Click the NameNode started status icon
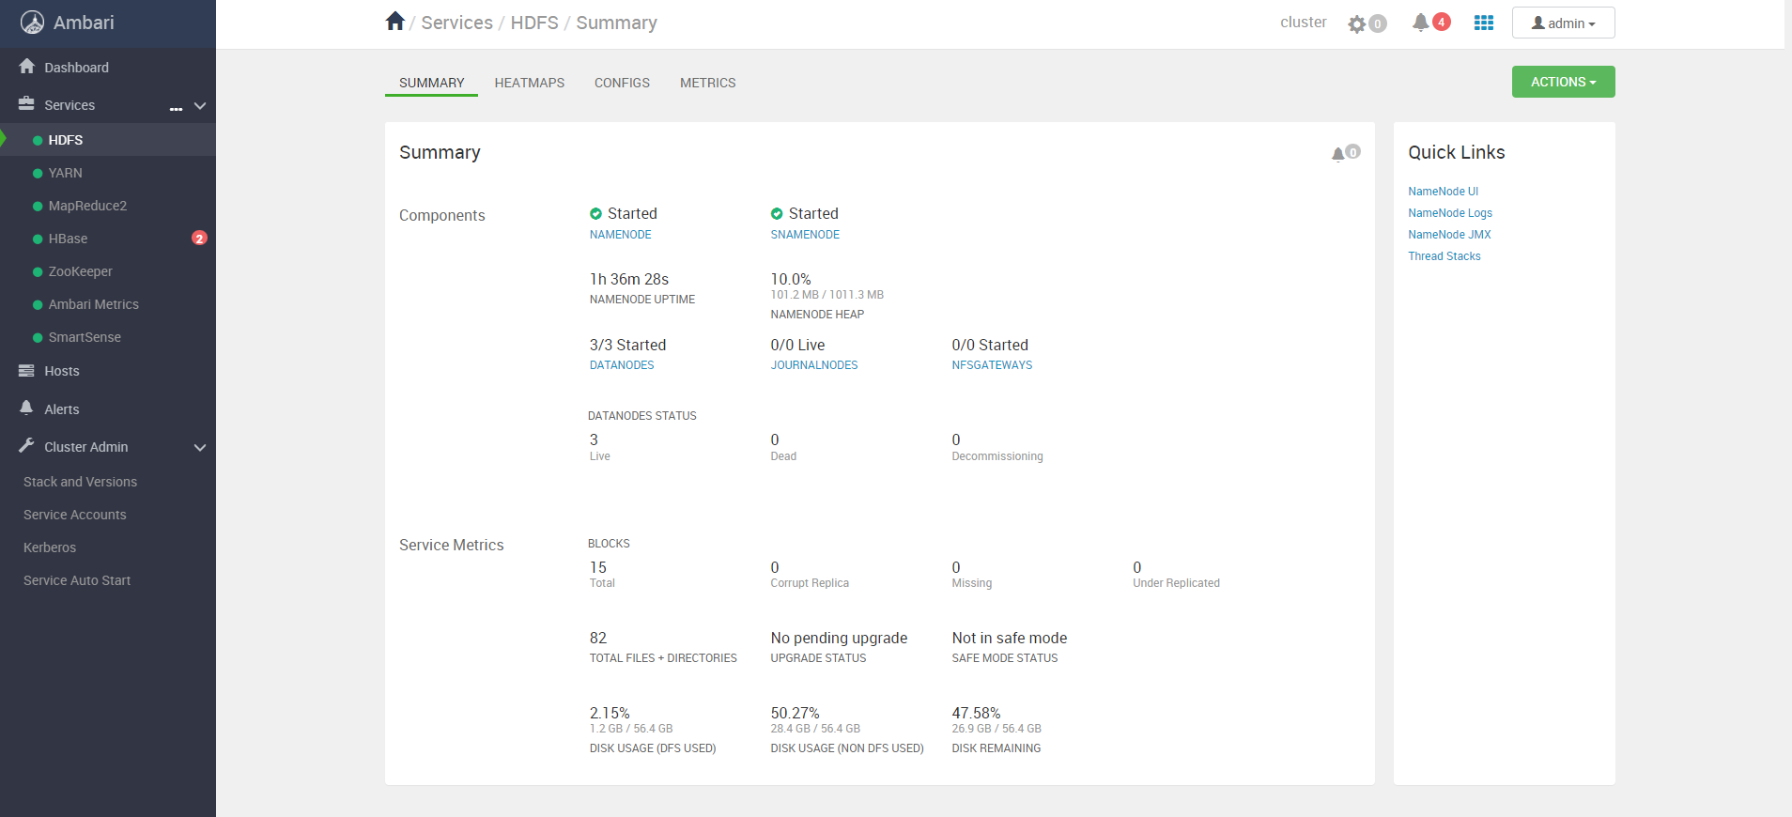This screenshot has height=817, width=1792. click(x=595, y=214)
